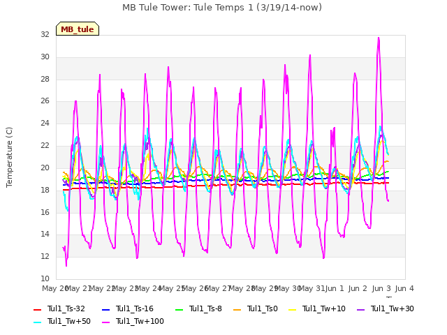Click the 16 y-axis tick label
This screenshot has width=447, height=335.
click(x=45, y=212)
